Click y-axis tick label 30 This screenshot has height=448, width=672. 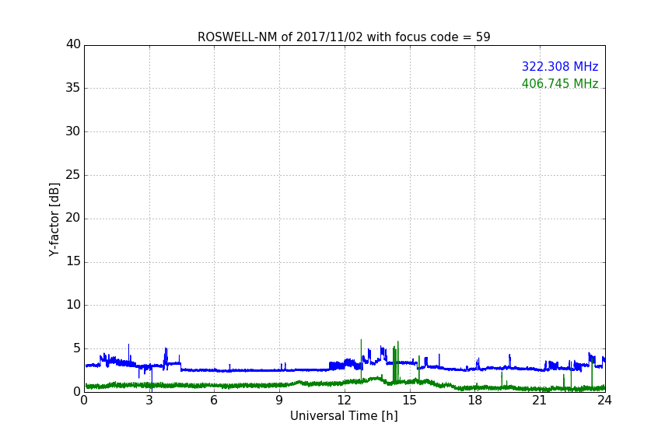pyautogui.click(x=73, y=131)
